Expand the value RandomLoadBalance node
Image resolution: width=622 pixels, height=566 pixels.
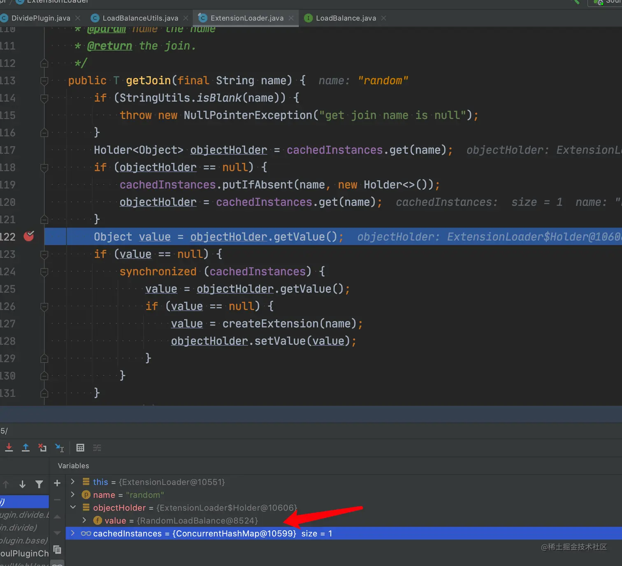tap(84, 520)
